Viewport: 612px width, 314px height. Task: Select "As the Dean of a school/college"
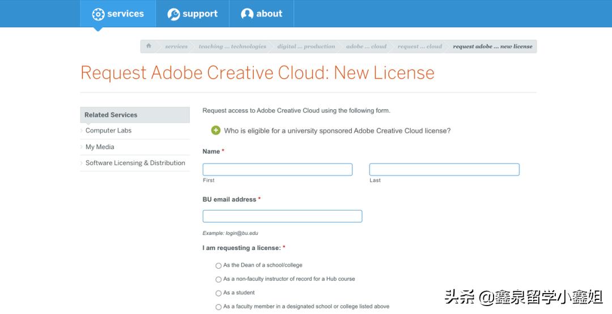(219, 265)
